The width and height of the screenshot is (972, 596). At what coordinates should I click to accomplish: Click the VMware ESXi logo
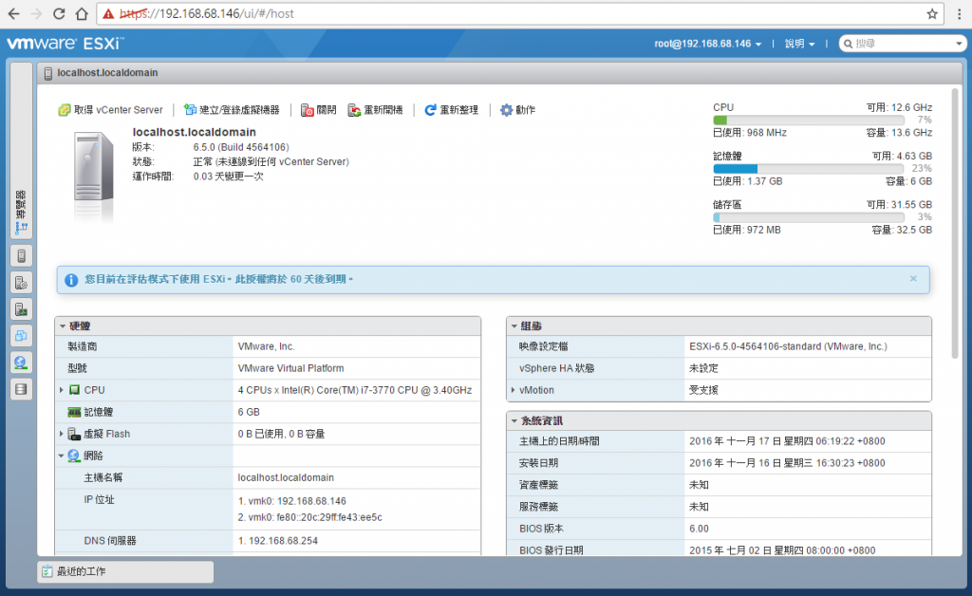tap(65, 44)
